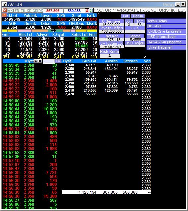Click the Alistan column header
Screen dimensions: 188x211
tap(111, 61)
